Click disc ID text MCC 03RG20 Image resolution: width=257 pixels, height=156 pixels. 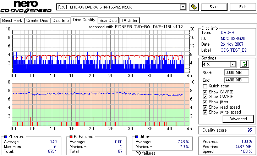click(x=233, y=39)
